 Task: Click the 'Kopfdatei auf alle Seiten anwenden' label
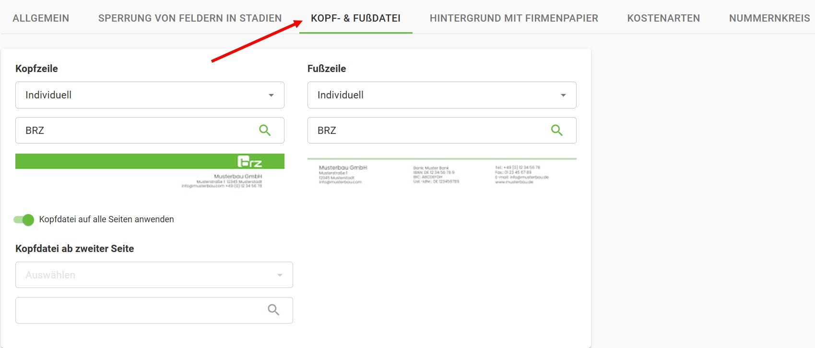click(106, 219)
